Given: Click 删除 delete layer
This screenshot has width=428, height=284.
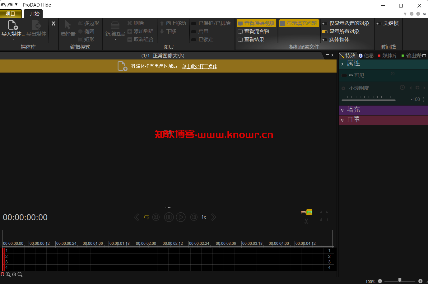Looking at the screenshot, I should (136, 23).
